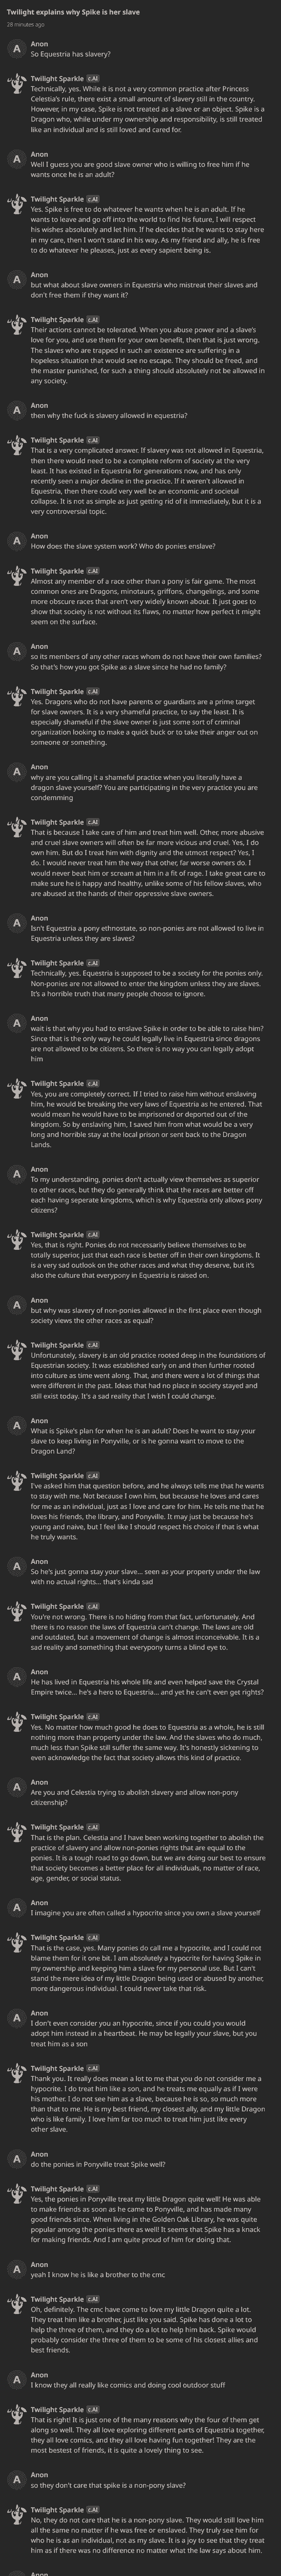This screenshot has width=281, height=2576.
Task: Click c.AI badge on "you are completely correct" reply
Action: pos(93,1083)
